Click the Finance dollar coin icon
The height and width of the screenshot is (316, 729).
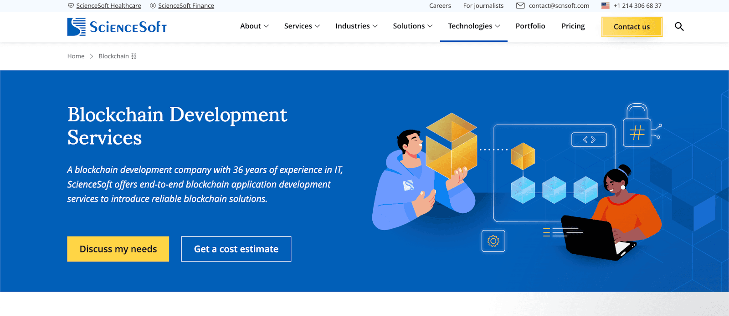153,5
